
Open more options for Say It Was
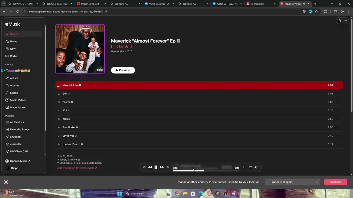tap(337, 136)
